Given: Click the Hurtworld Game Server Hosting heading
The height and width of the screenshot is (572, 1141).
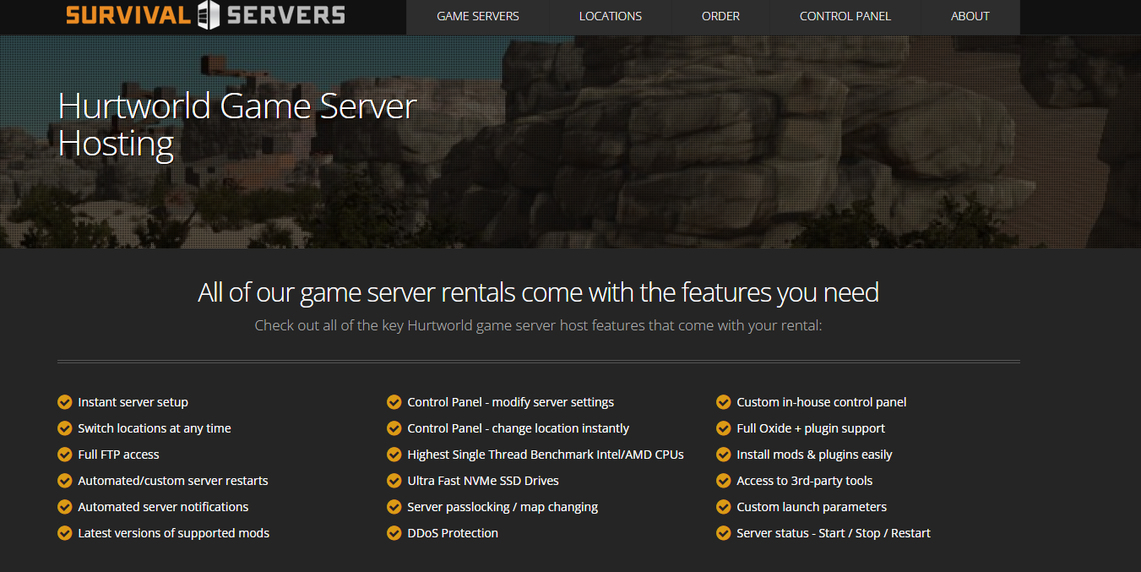Looking at the screenshot, I should 237,124.
